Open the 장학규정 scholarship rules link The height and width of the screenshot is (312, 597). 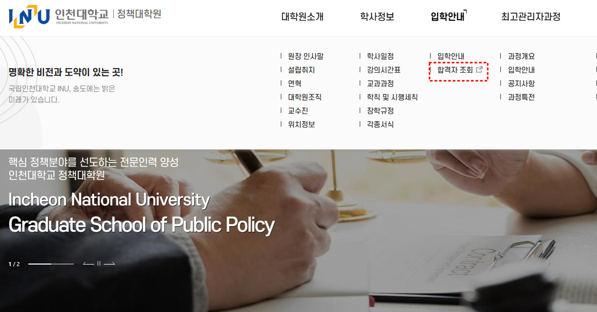pyautogui.click(x=380, y=111)
